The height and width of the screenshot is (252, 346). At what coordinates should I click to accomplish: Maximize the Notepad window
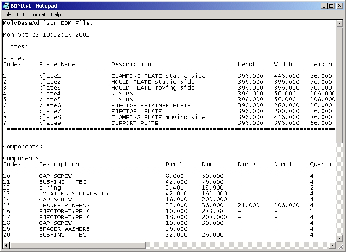tap(331, 6)
